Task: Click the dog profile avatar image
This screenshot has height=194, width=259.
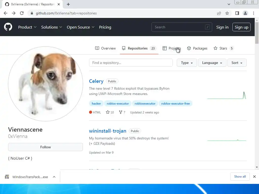Action: (x=46, y=84)
